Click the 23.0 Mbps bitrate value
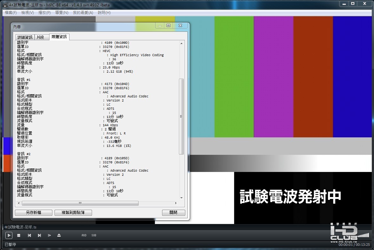Image resolution: width=374 pixels, height=250 pixels. 111,68
